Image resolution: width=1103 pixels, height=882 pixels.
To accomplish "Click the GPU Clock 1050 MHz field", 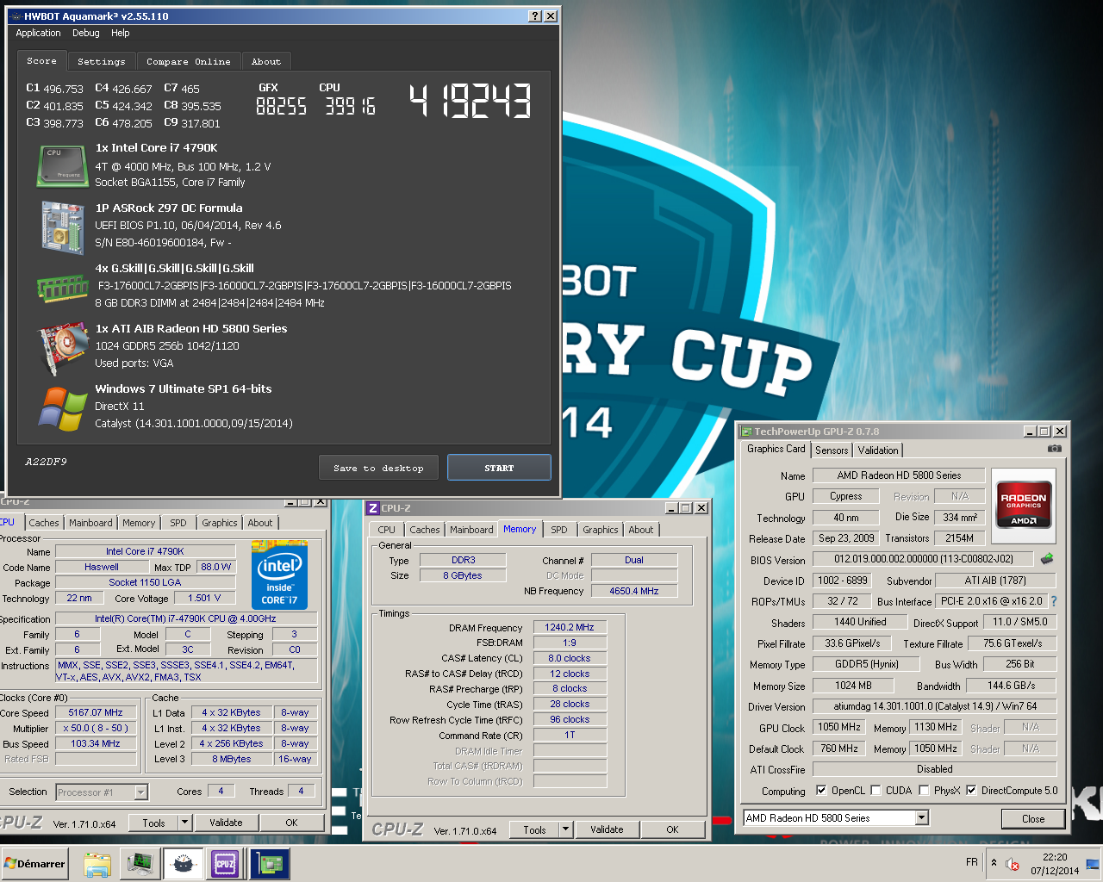I will coord(839,727).
